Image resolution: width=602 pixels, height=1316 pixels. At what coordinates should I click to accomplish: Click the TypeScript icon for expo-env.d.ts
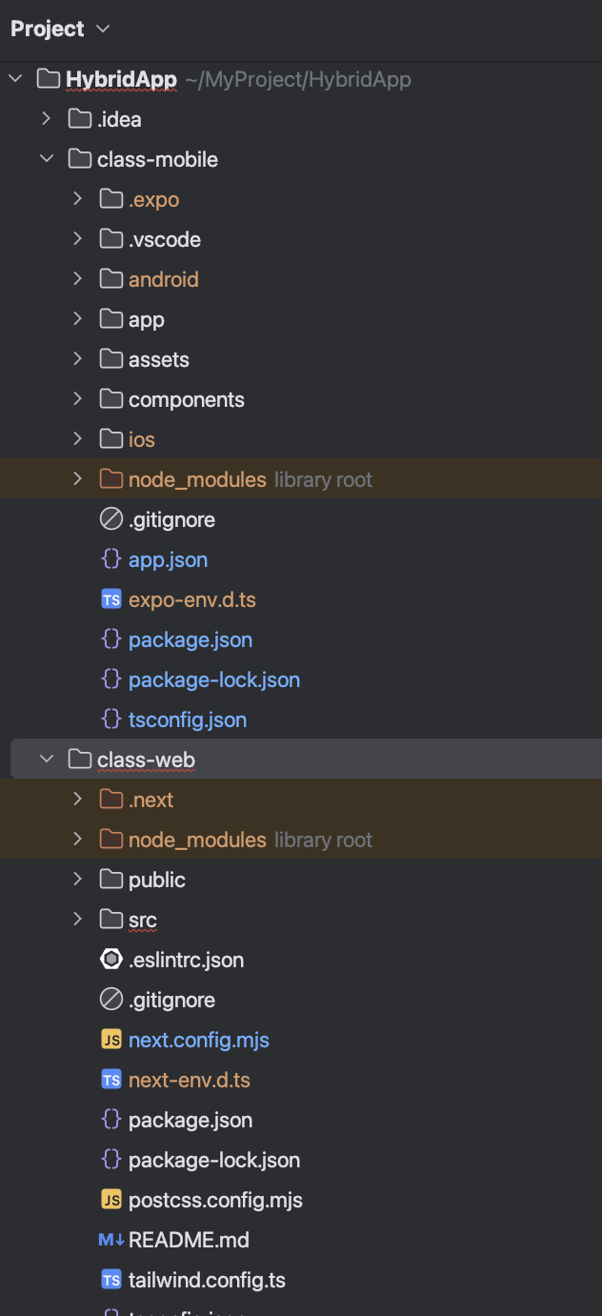(x=111, y=599)
